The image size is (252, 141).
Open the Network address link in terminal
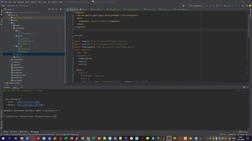click(x=31, y=105)
